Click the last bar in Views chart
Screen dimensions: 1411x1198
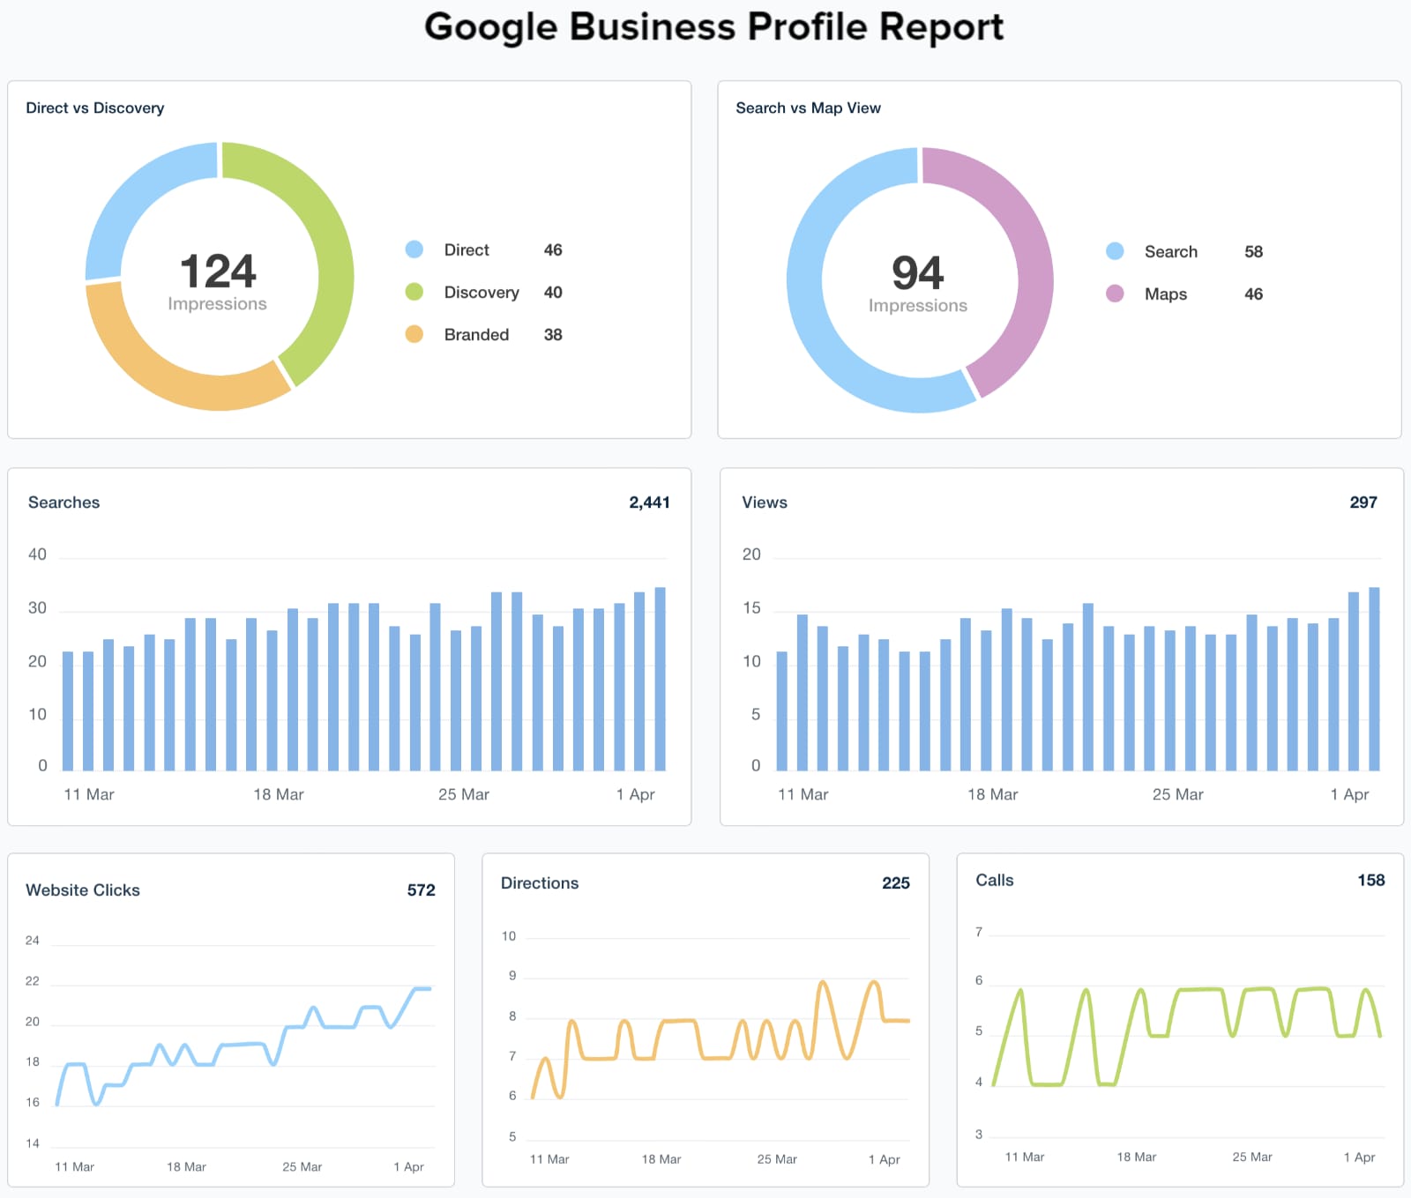coord(1374,679)
